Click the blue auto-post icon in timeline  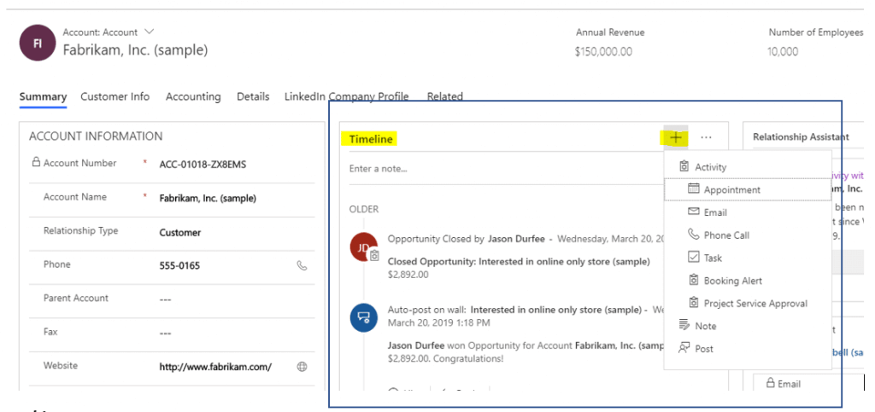364,317
